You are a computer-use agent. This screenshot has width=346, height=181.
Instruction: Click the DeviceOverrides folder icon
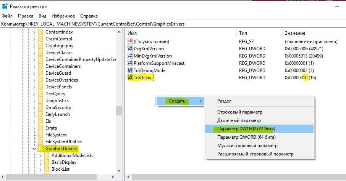tap(40, 80)
